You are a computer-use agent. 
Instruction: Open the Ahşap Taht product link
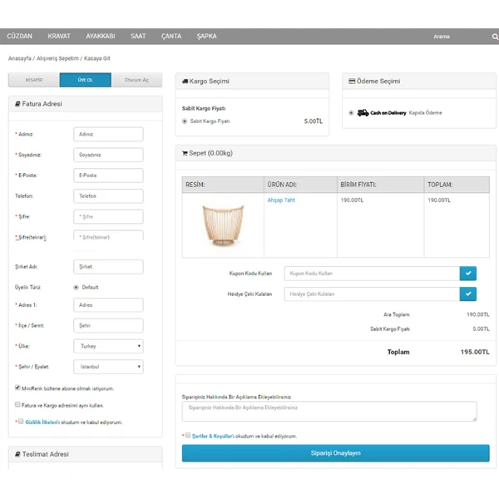tap(281, 200)
